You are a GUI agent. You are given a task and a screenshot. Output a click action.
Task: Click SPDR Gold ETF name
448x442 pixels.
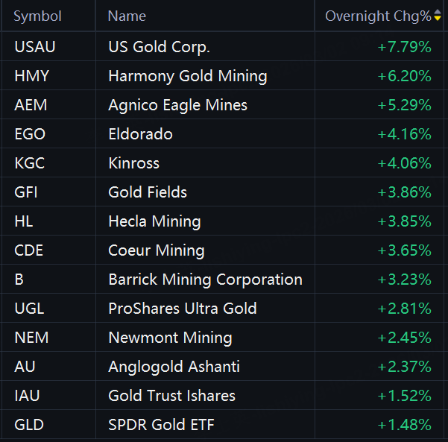click(x=160, y=425)
